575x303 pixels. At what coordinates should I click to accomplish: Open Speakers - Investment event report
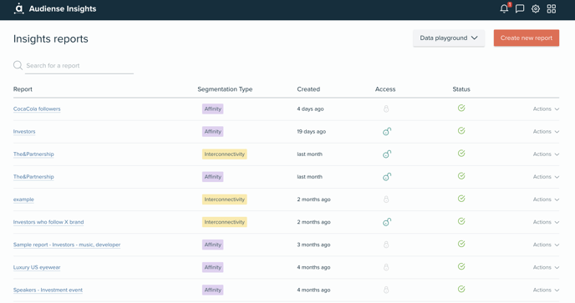[48, 290]
